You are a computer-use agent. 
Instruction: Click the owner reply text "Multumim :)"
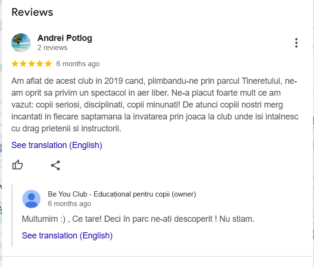pos(138,219)
